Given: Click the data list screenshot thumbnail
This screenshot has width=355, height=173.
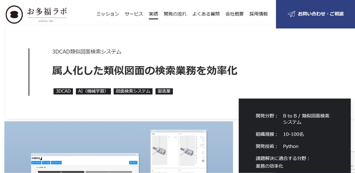Looking at the screenshot, I should coord(85,163).
